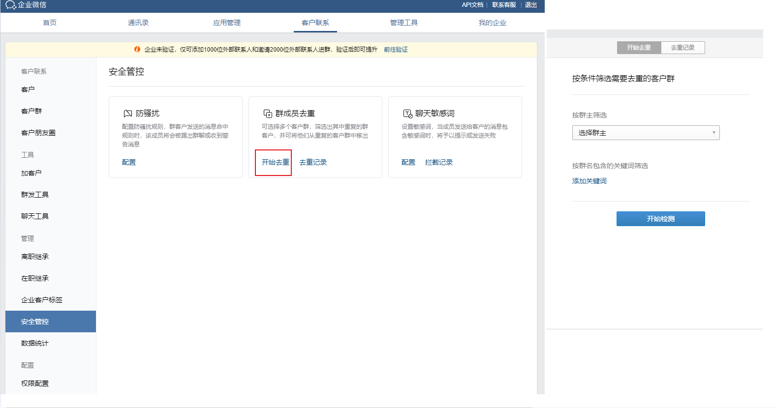Click the 企业微信 logo icon
Image resolution: width=776 pixels, height=408 pixels.
coord(10,5)
